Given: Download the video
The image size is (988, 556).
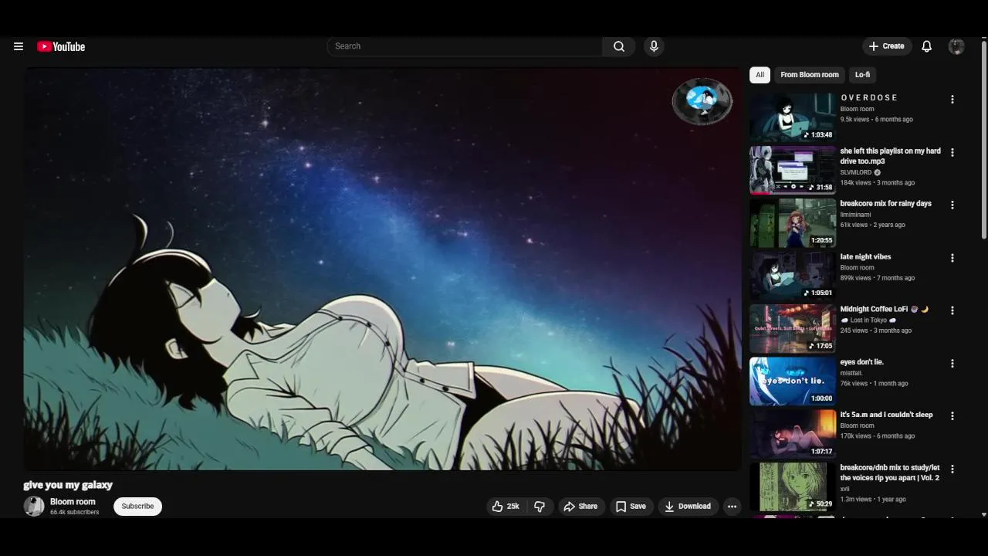Looking at the screenshot, I should (688, 507).
